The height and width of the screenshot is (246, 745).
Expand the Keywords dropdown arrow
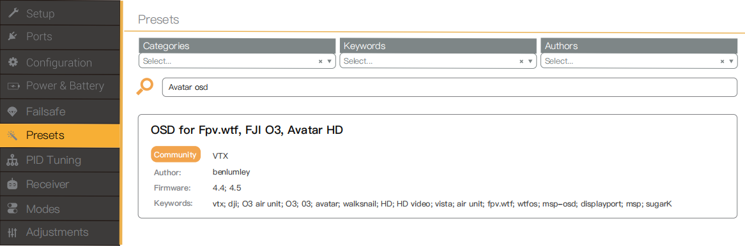530,61
